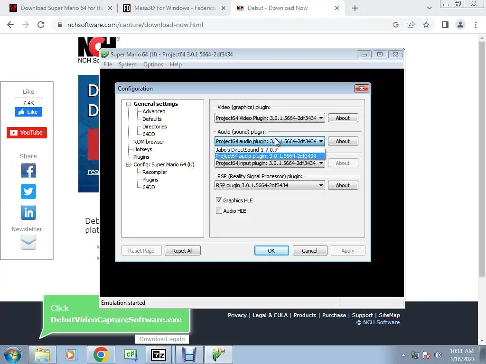The width and height of the screenshot is (486, 364).
Task: Open Windows Explorer from taskbar
Action: 42,355
